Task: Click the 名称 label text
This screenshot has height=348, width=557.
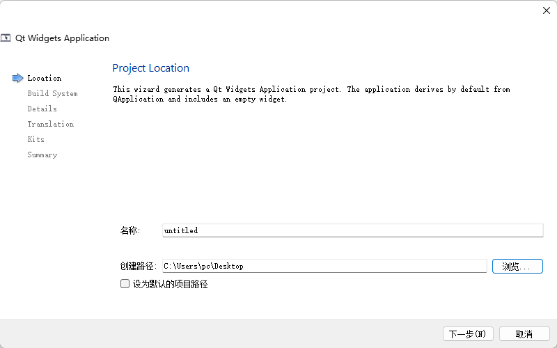Action: pos(130,230)
